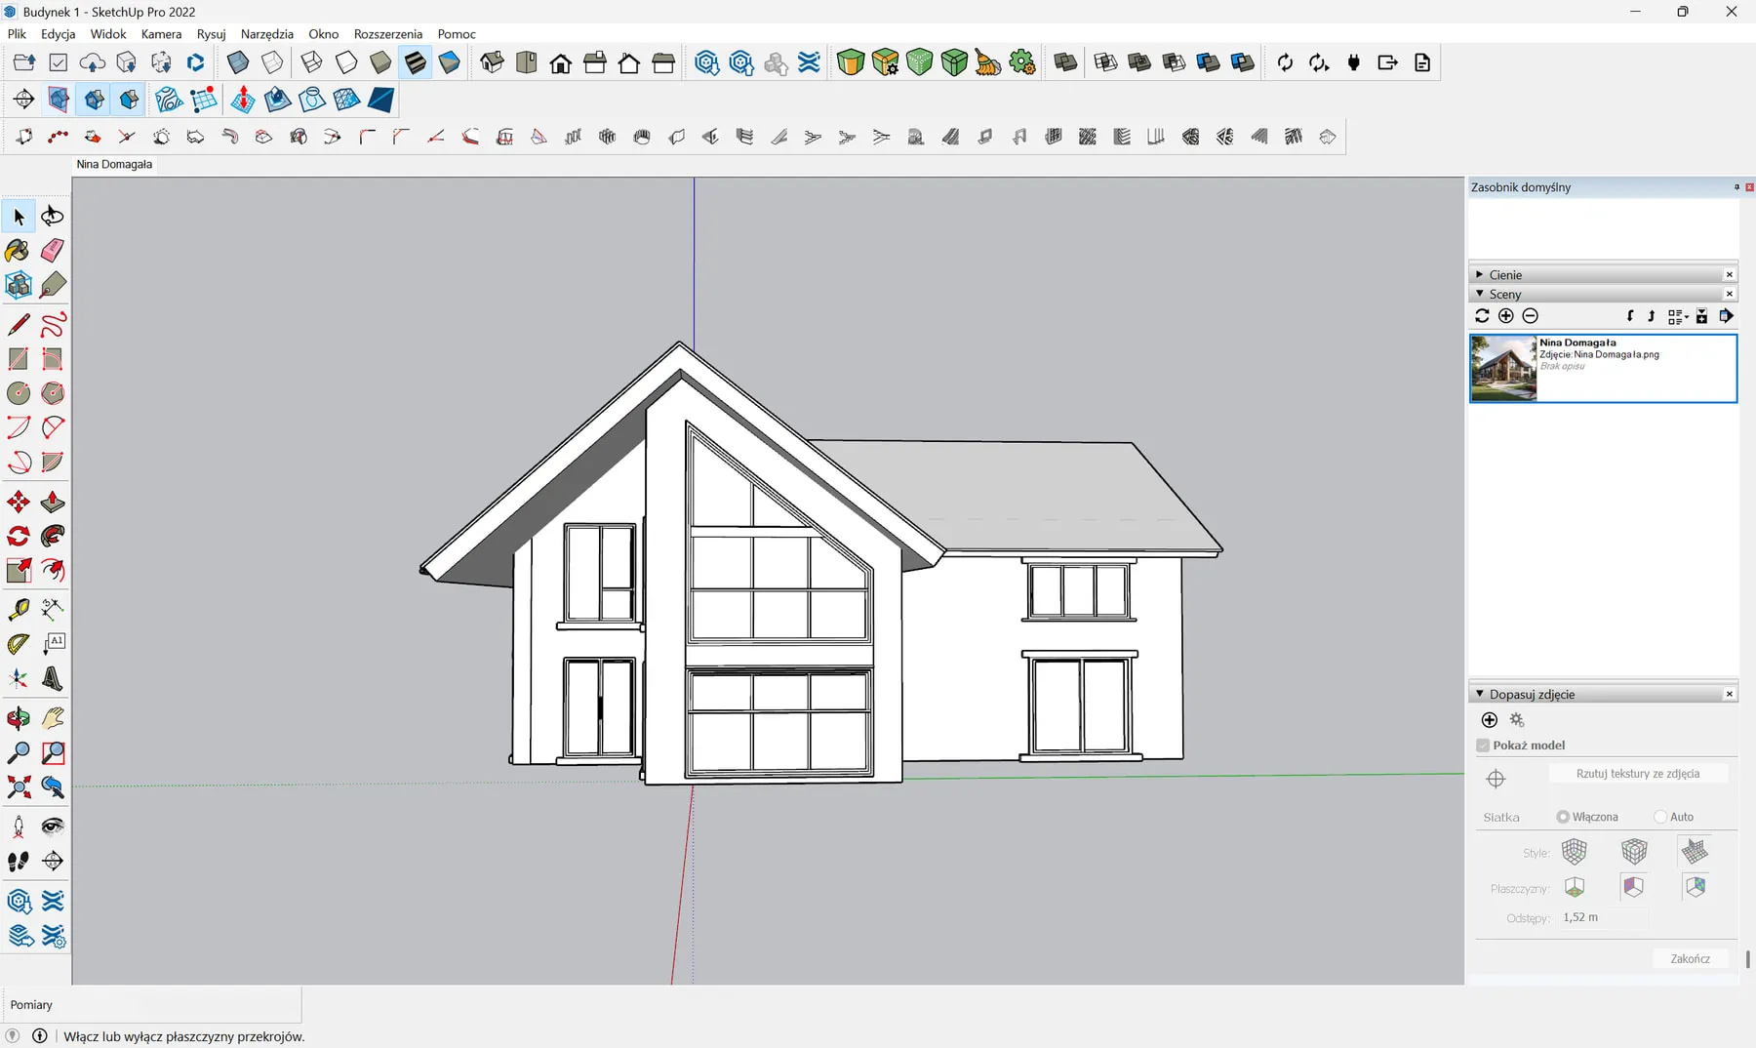Select Nina Domagała scene thumbnail
The width and height of the screenshot is (1756, 1048).
tap(1503, 369)
